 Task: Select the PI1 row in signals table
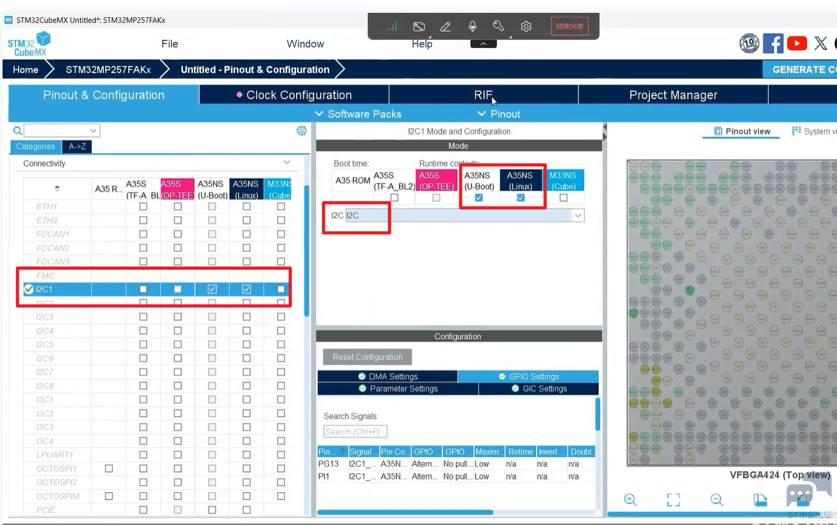tap(457, 476)
